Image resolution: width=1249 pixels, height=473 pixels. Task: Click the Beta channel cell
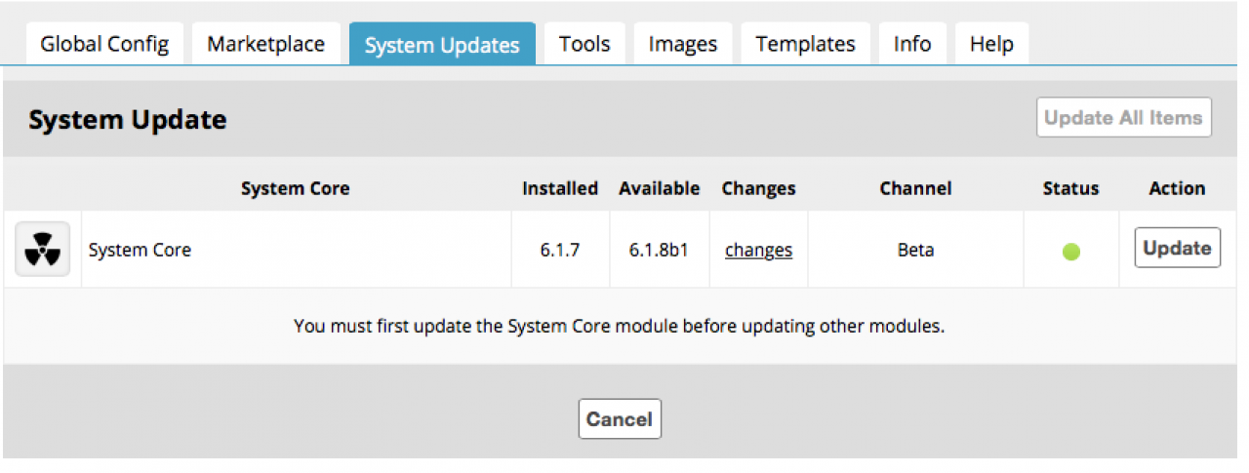tap(915, 251)
